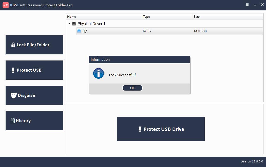Click the Version 13.8.0.0 label
Image resolution: width=266 pixels, height=167 pixels.
(252, 161)
